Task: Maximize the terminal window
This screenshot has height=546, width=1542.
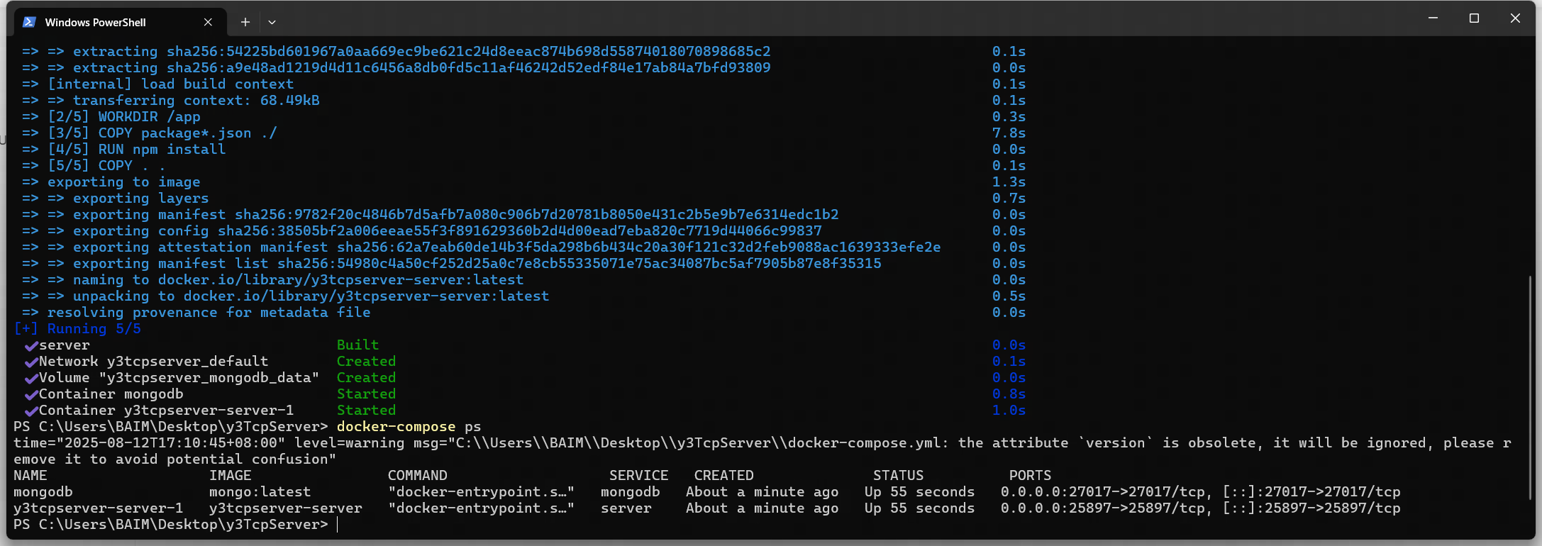Action: click(x=1474, y=18)
